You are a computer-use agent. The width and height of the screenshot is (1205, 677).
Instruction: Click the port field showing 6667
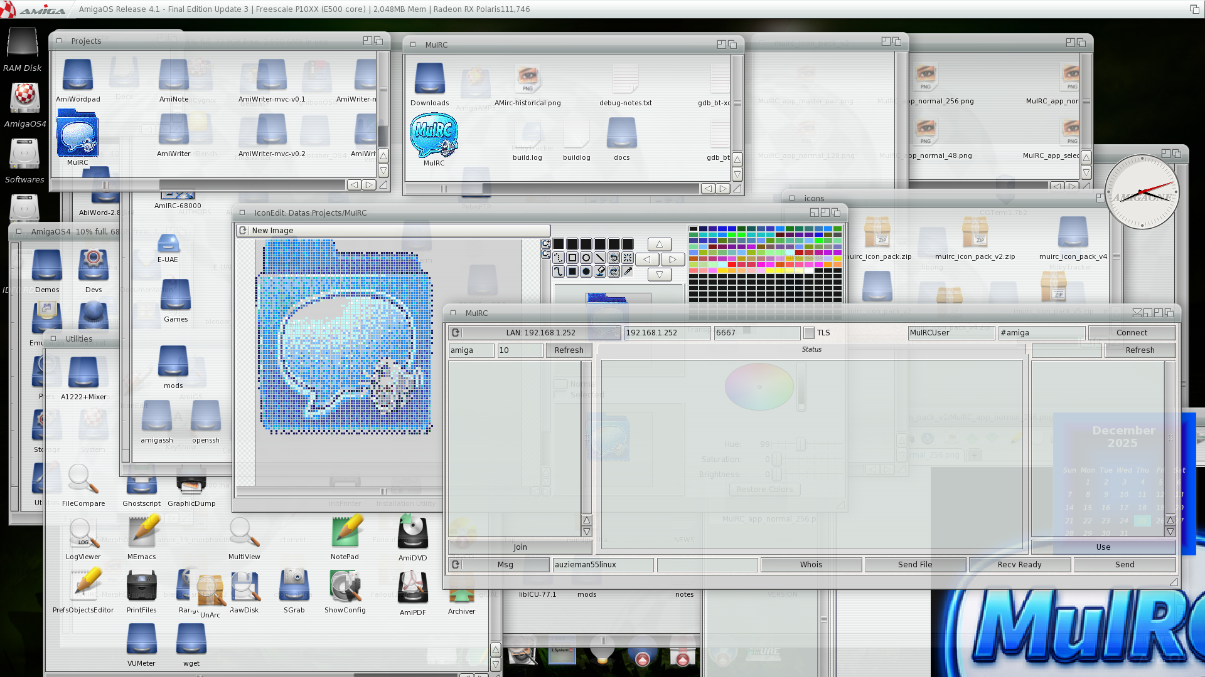[x=757, y=333]
